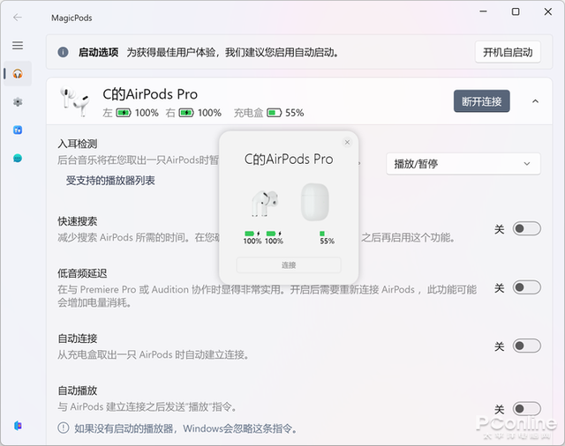The width and height of the screenshot is (565, 446).
Task: Maximize the MagicPods window
Action: coord(516,11)
